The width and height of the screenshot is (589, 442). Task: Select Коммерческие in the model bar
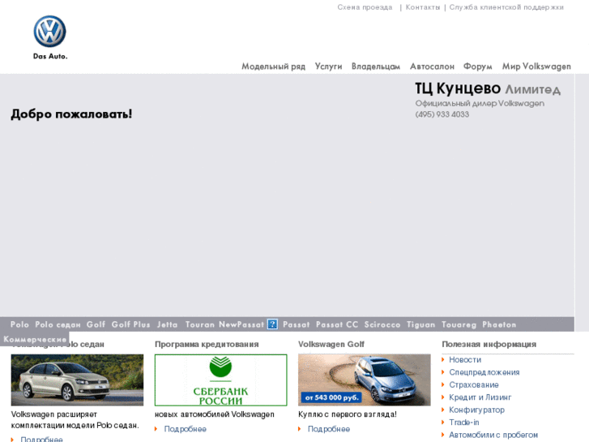tap(35, 339)
